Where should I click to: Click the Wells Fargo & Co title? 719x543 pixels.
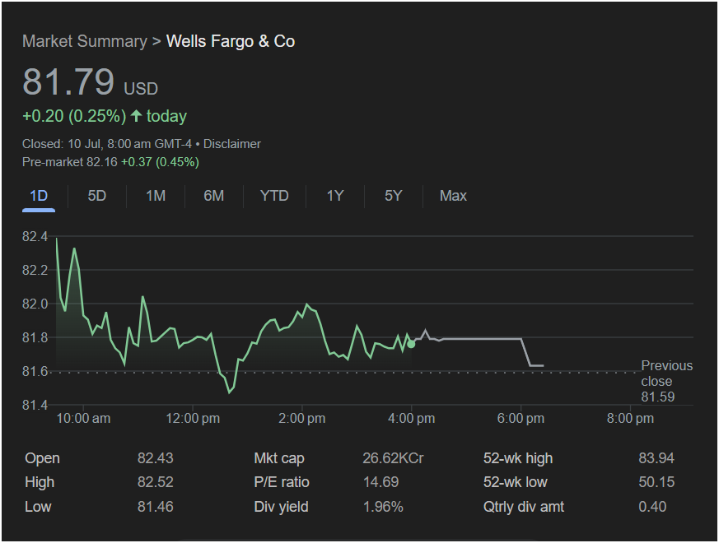(230, 41)
